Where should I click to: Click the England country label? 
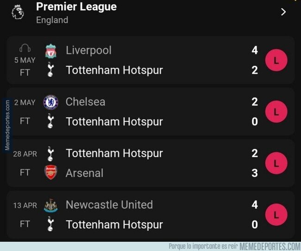pos(52,20)
